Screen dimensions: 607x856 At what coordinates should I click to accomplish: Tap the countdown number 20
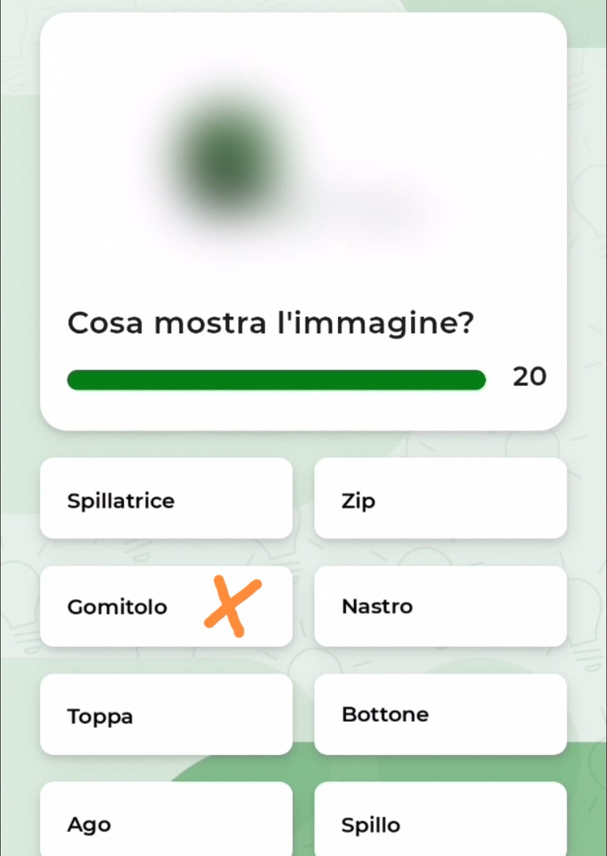point(529,377)
